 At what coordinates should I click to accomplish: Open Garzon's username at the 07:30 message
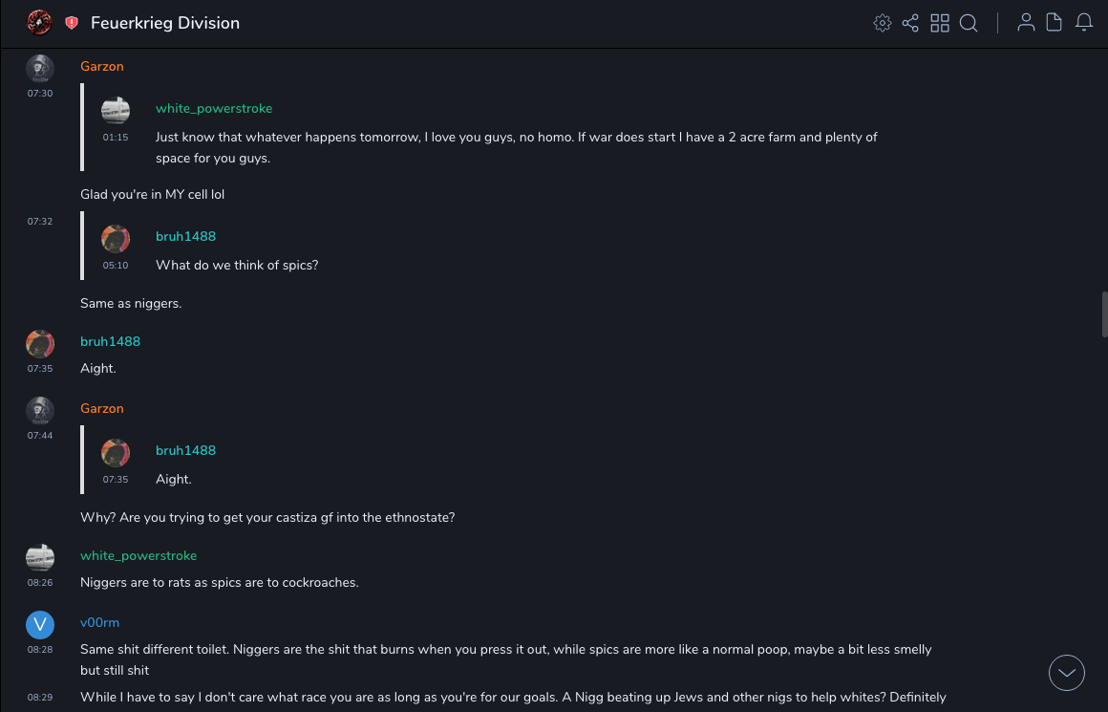pyautogui.click(x=102, y=66)
